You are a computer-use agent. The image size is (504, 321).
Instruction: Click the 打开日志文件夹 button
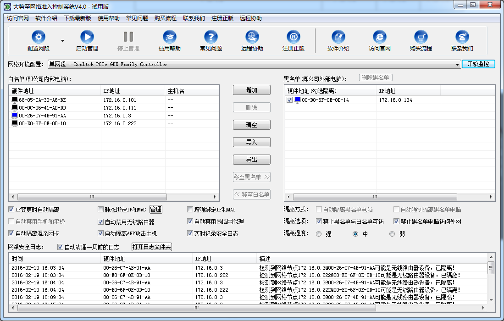click(x=151, y=247)
